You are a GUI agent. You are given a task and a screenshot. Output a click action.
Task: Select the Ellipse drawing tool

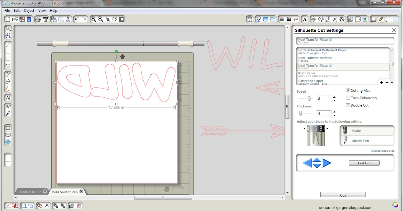8,66
